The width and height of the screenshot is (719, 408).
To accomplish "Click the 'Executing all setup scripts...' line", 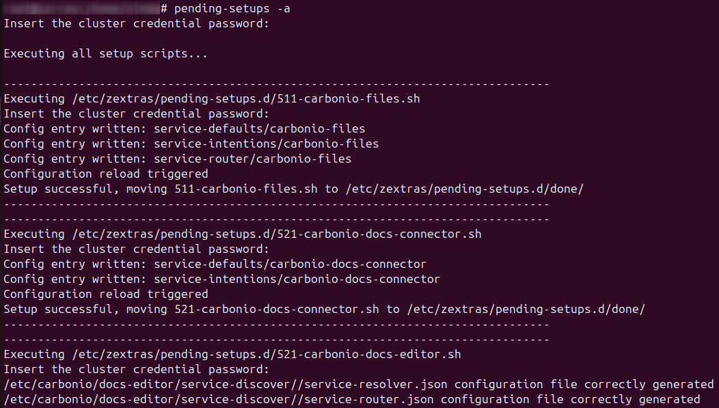I will pos(105,53).
